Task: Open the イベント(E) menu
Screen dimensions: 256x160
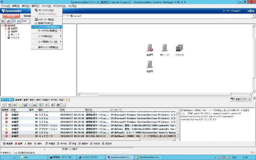Action: click(x=46, y=6)
